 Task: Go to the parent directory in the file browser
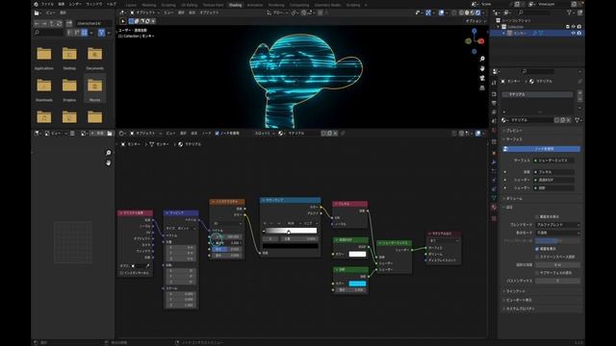pos(52,23)
